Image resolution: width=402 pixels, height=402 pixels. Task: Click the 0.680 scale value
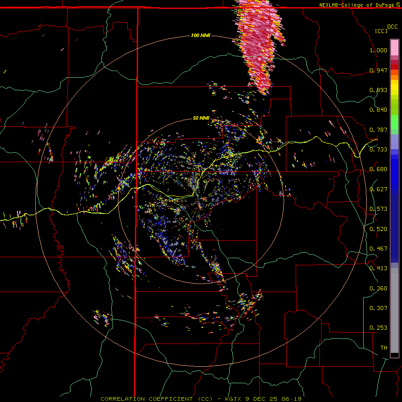coord(378,169)
